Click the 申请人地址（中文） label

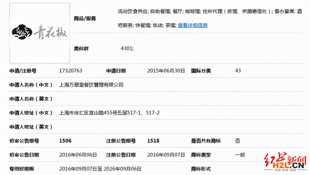(x=31, y=113)
